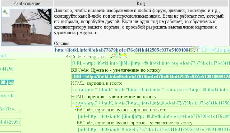Click the HTML картинка в тексте code field
The height and width of the screenshot is (133, 230).
pyautogui.click(x=151, y=90)
